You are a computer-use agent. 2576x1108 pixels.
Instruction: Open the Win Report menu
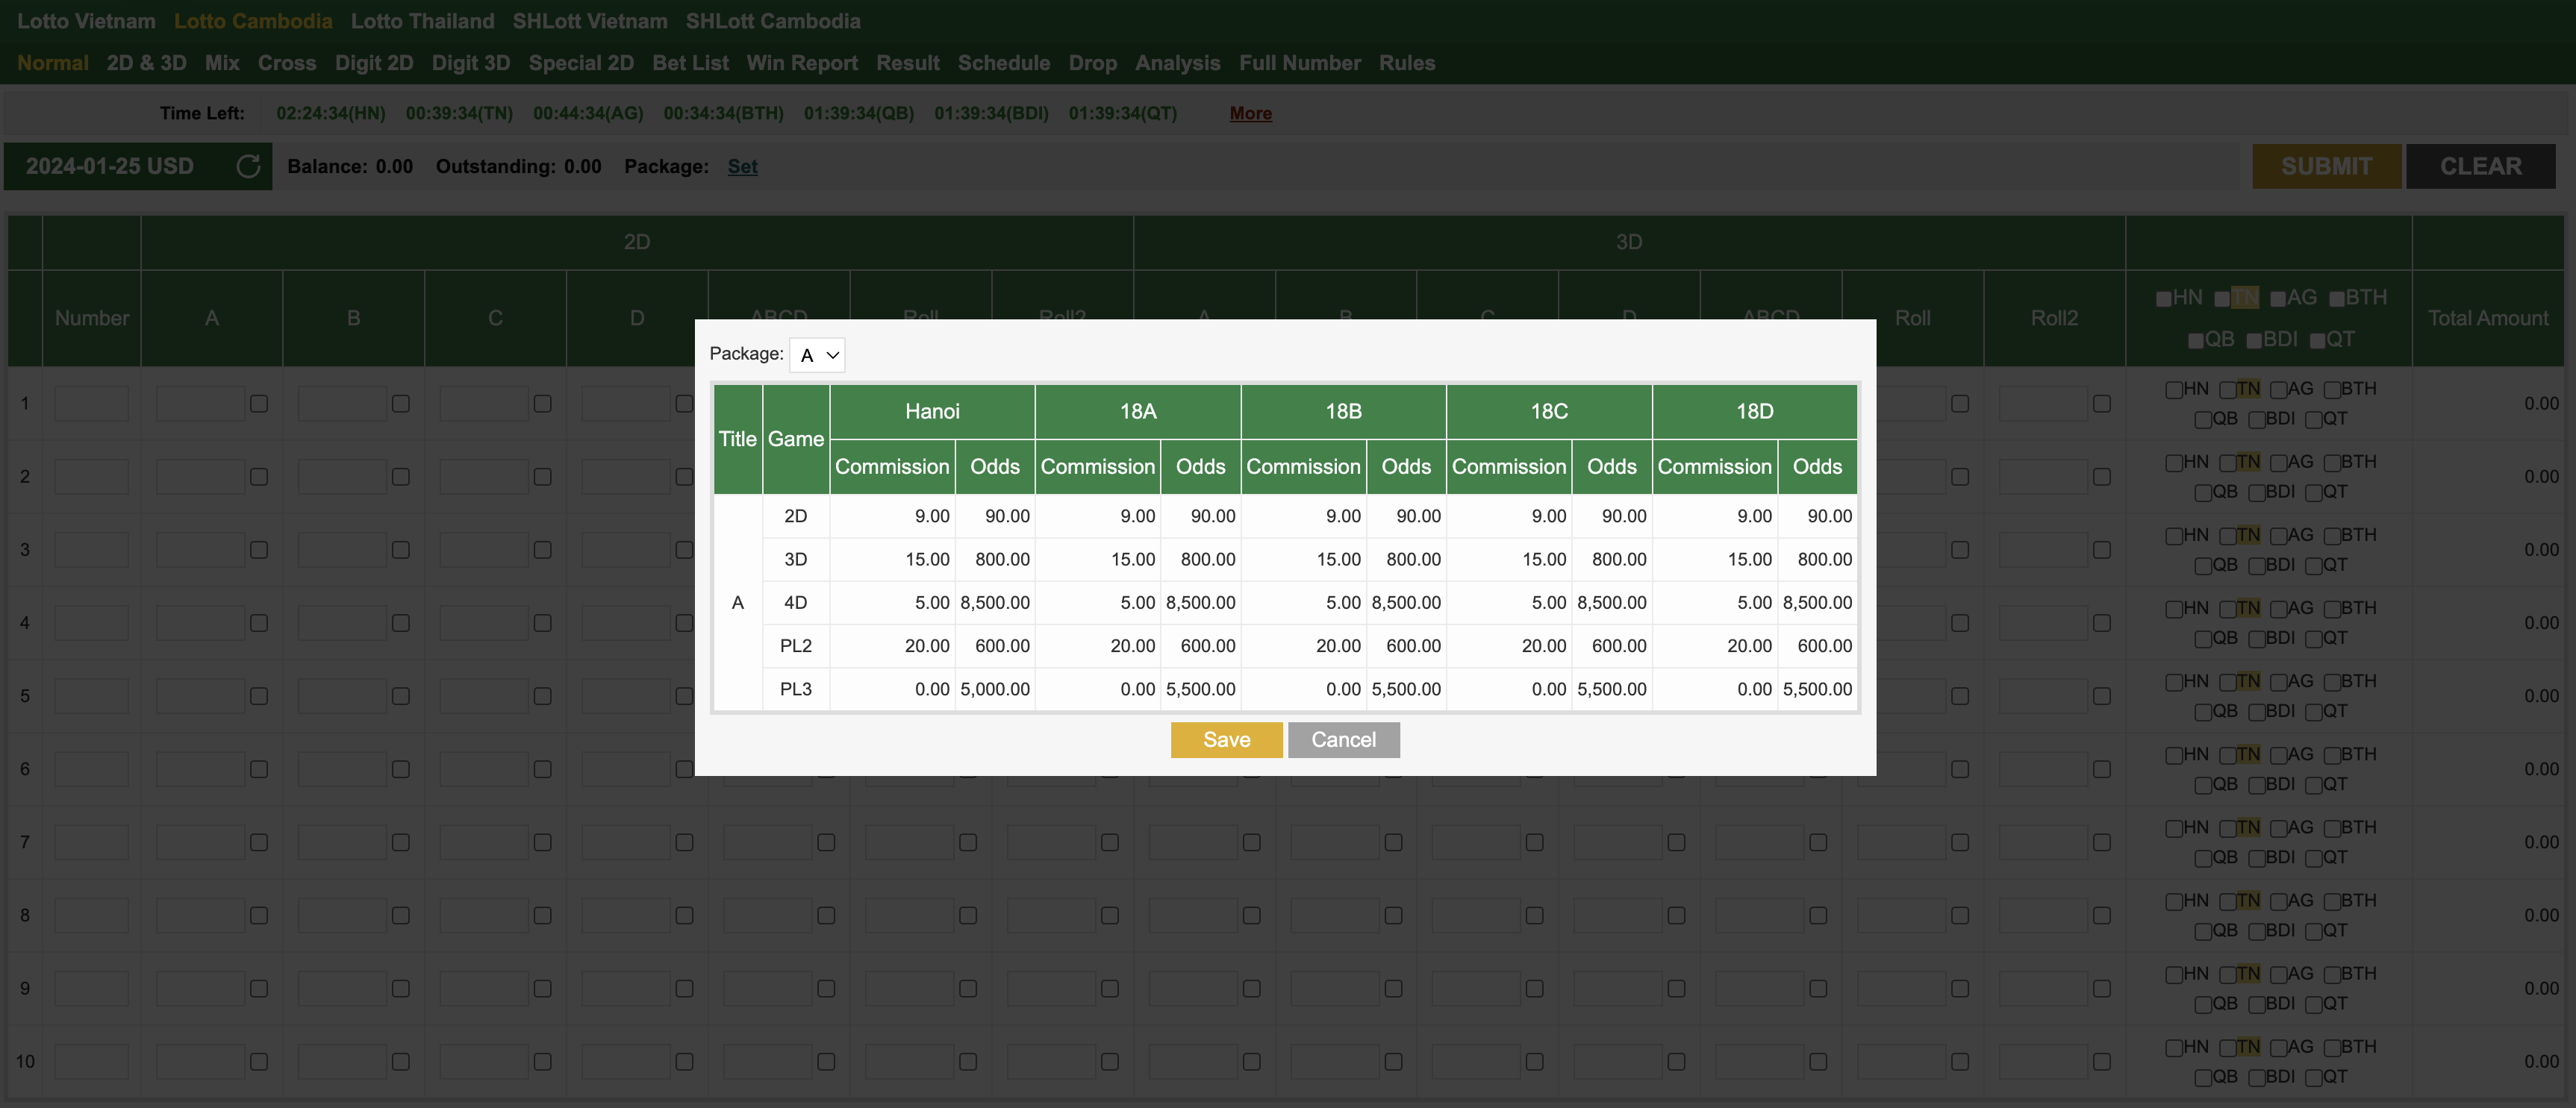(x=802, y=63)
